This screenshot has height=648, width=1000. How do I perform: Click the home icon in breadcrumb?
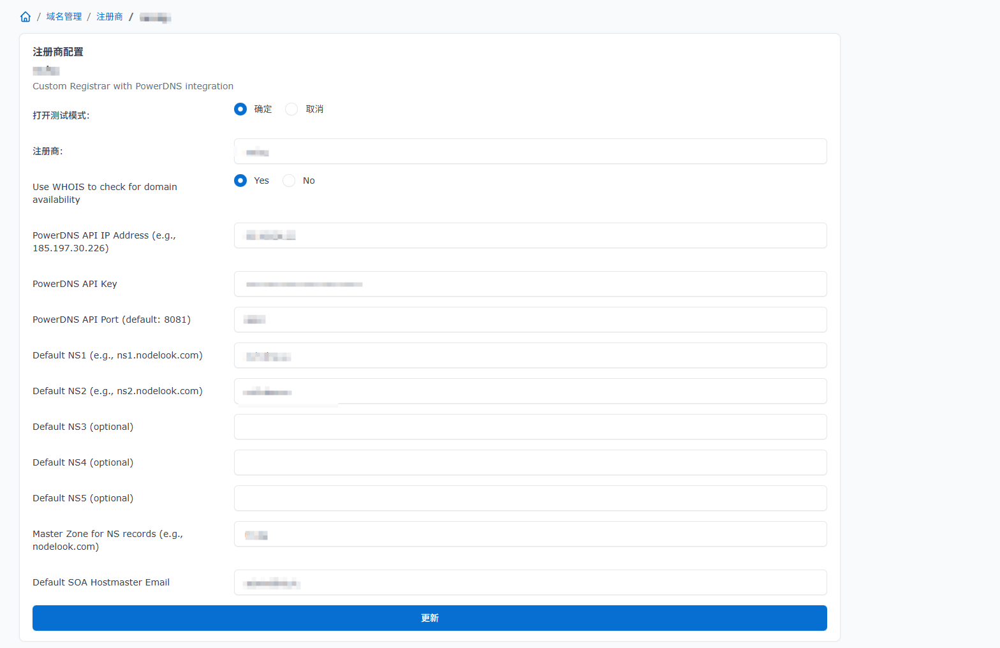[26, 17]
